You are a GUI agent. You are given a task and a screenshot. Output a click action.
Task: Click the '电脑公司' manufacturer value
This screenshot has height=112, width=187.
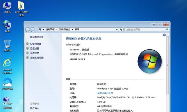tap(101, 84)
